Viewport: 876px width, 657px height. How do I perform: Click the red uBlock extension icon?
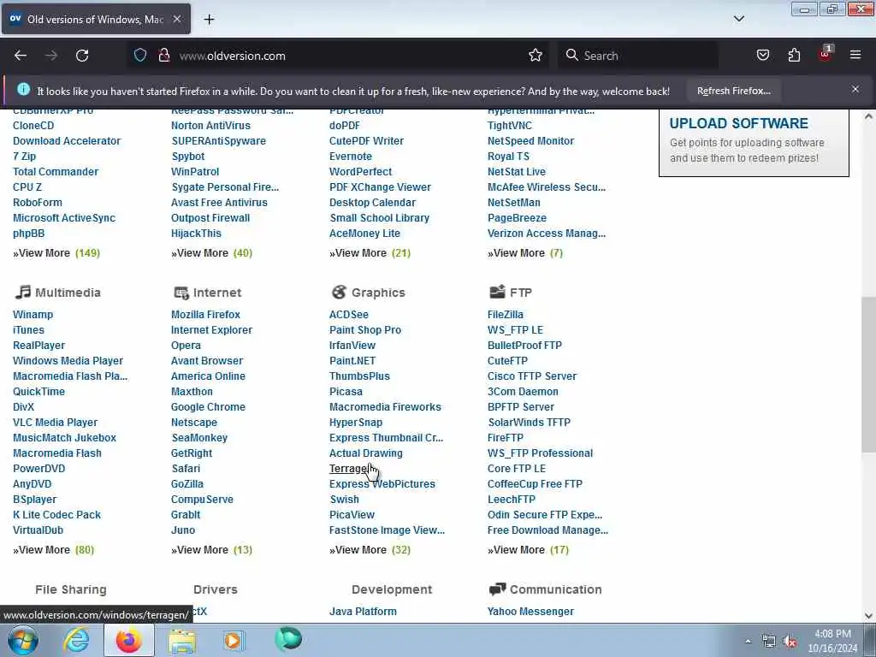(826, 54)
